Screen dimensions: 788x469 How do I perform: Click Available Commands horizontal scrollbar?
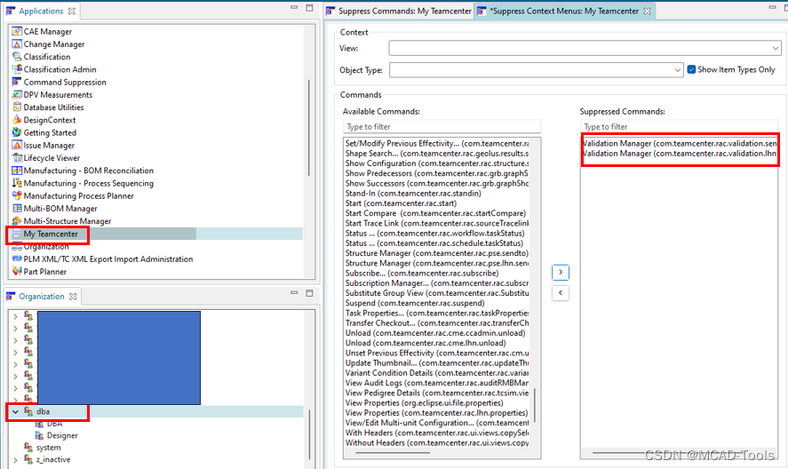[393, 452]
